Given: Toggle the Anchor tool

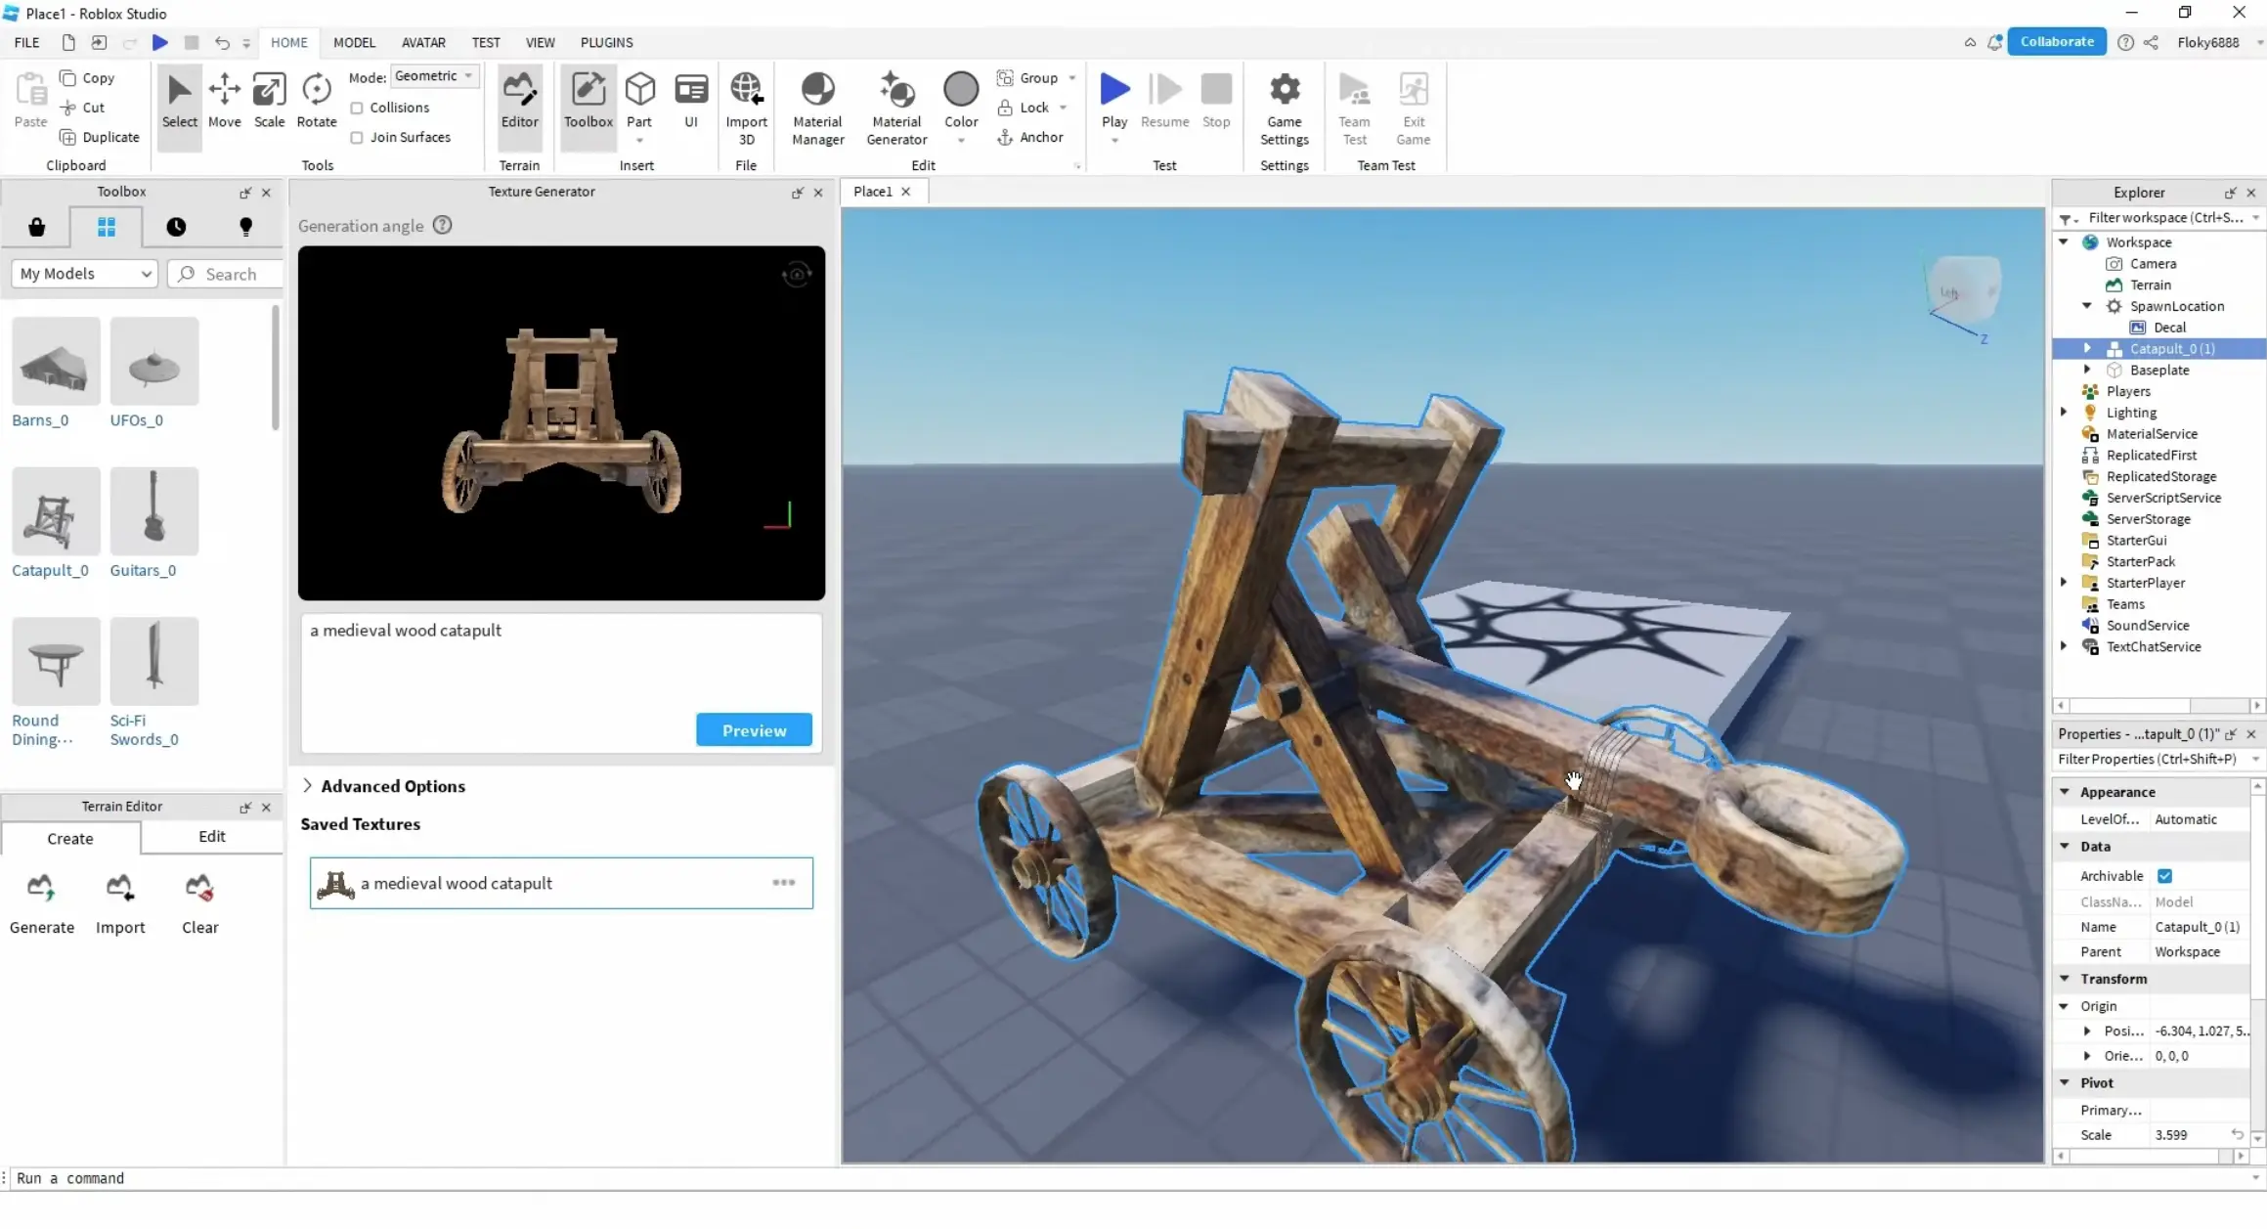Looking at the screenshot, I should tap(1031, 137).
